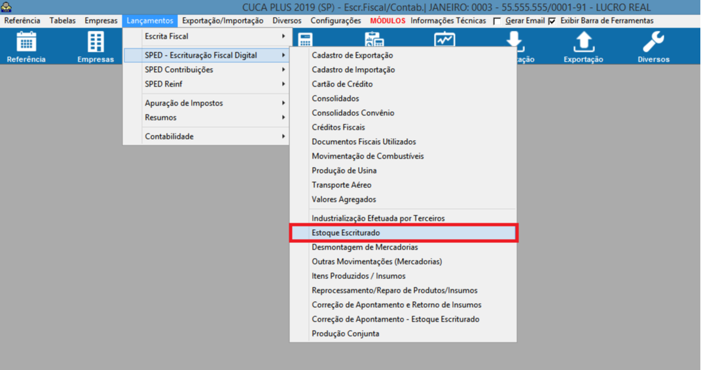Click the Exportação upload toolbar icon
701x370 pixels.
(x=583, y=46)
